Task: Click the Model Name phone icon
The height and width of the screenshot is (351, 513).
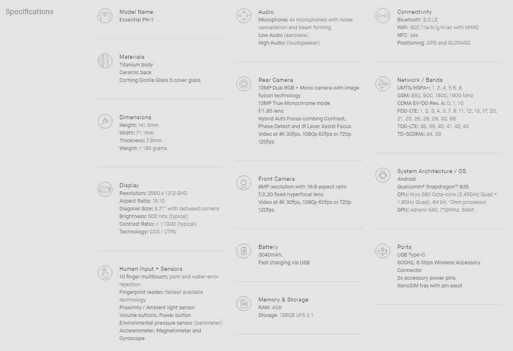Action: pyautogui.click(x=105, y=16)
